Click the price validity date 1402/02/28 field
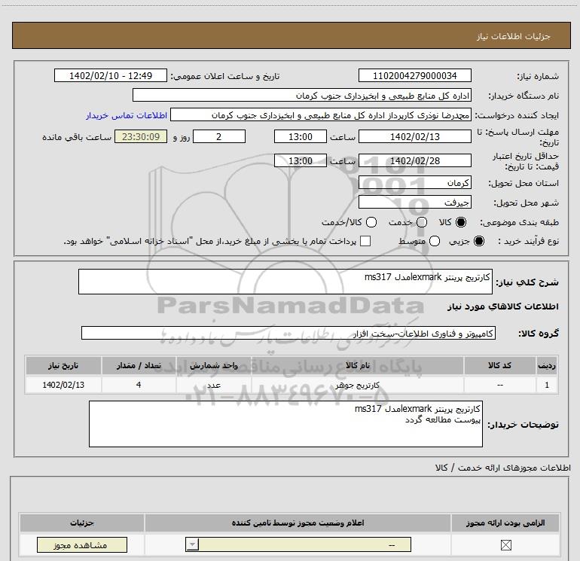The width and height of the screenshot is (580, 561). [x=414, y=161]
